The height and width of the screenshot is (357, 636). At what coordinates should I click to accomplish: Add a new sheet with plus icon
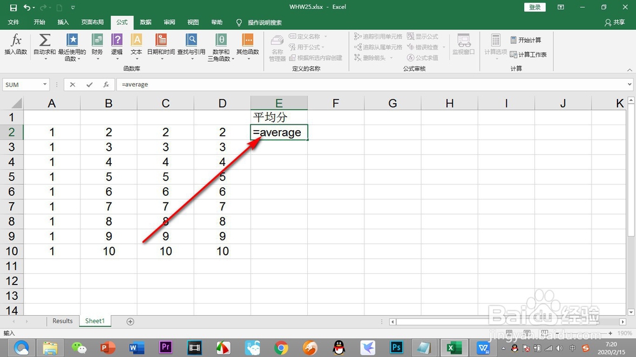point(130,321)
